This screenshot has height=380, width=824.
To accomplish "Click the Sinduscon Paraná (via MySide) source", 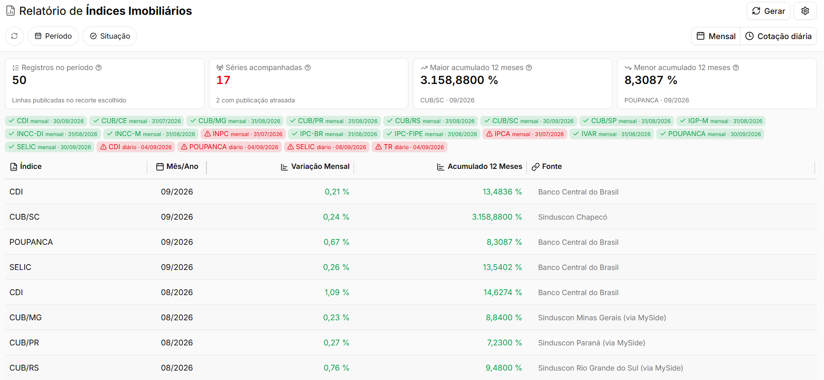I will click(592, 343).
